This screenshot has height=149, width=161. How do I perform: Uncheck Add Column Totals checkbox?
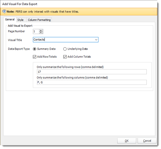click(65, 57)
